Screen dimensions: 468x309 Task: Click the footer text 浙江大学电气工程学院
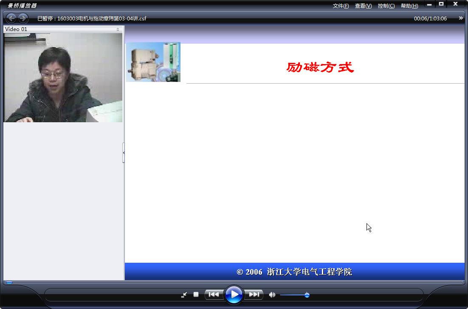(310, 272)
